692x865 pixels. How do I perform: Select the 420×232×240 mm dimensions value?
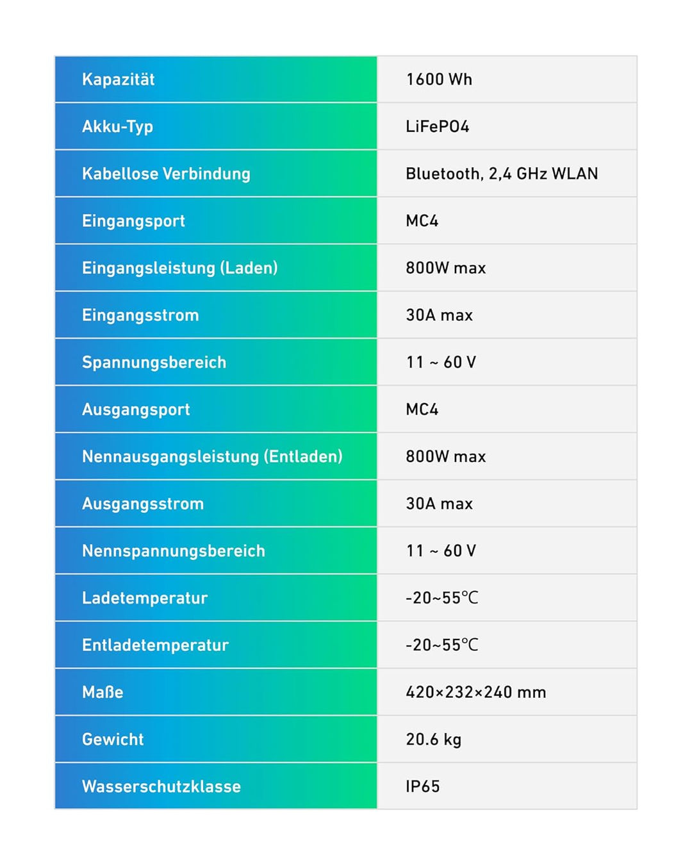(x=476, y=692)
